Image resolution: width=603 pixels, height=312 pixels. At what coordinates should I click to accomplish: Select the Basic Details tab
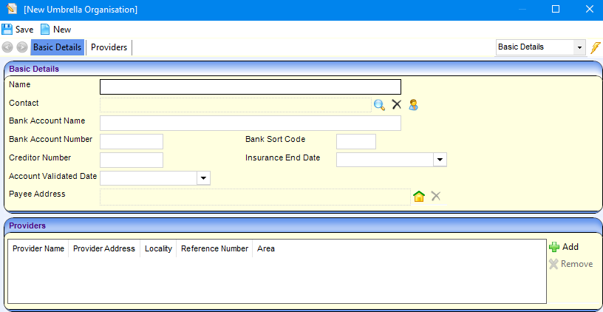58,47
